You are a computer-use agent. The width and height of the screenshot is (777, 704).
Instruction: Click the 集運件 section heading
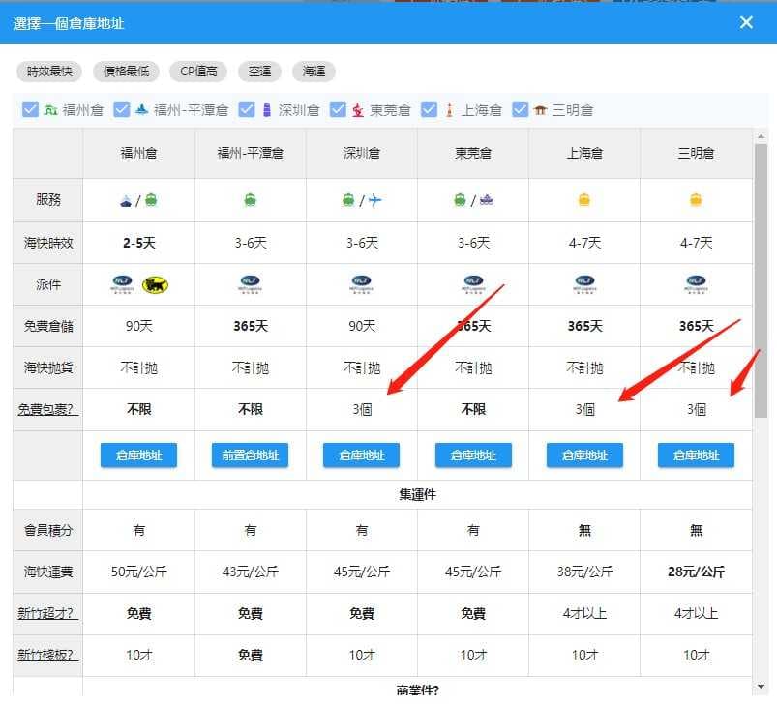[417, 494]
